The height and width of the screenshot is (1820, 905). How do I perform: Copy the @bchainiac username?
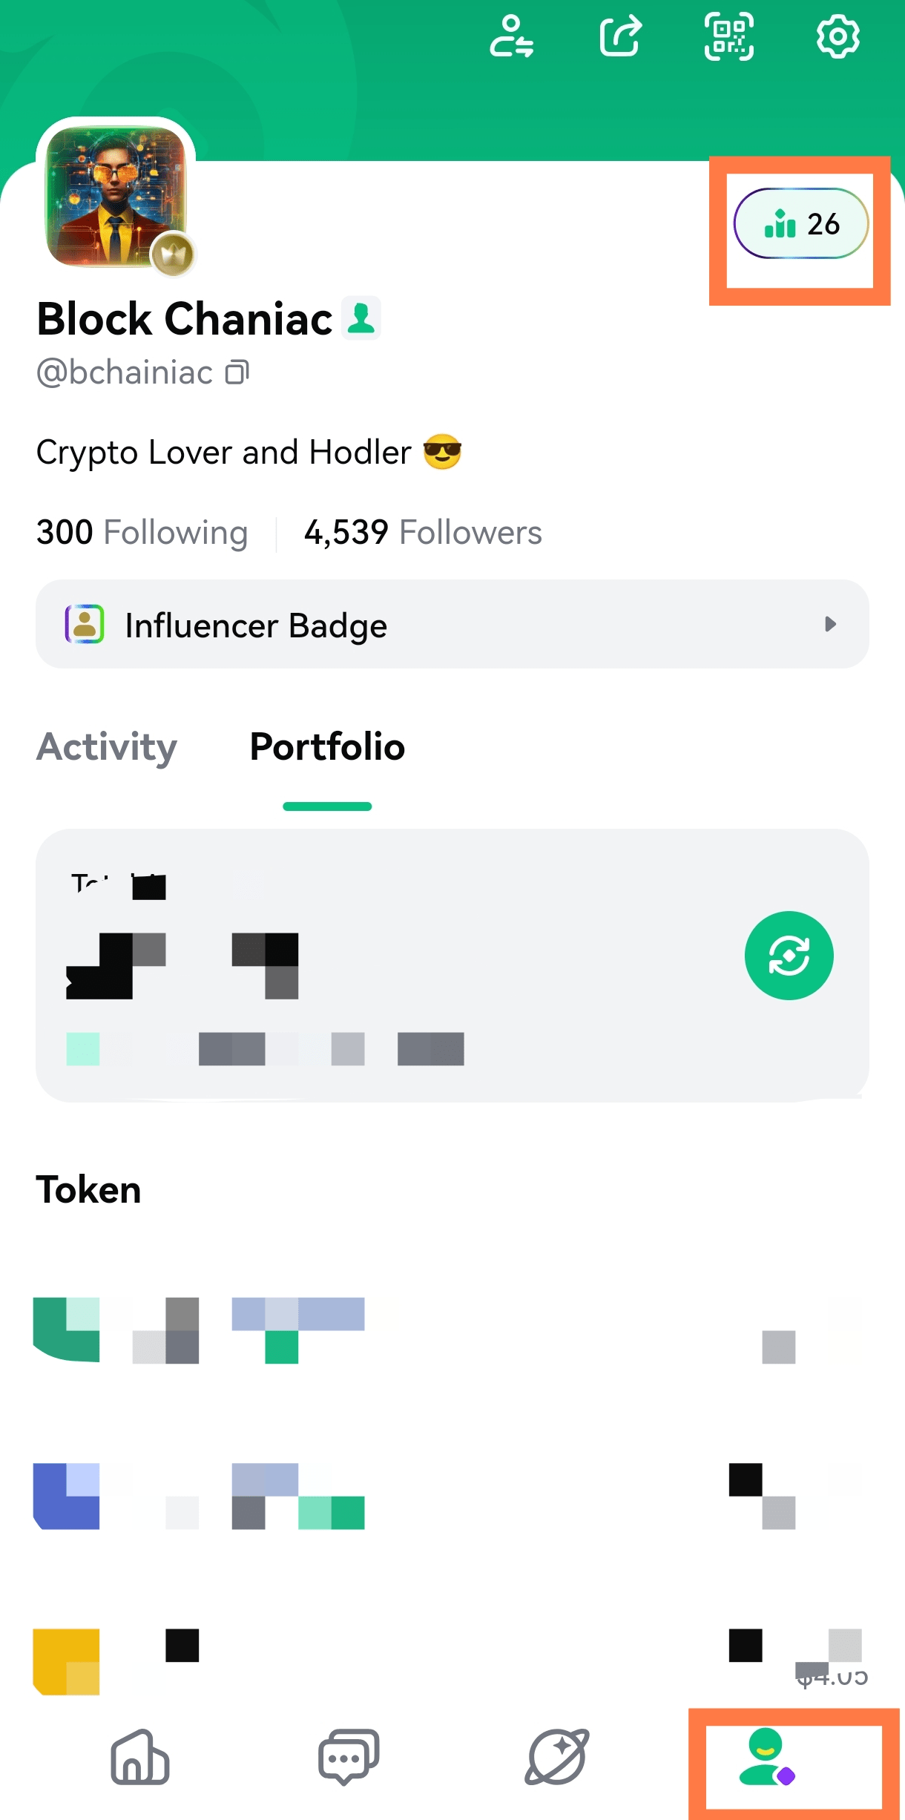pos(237,372)
